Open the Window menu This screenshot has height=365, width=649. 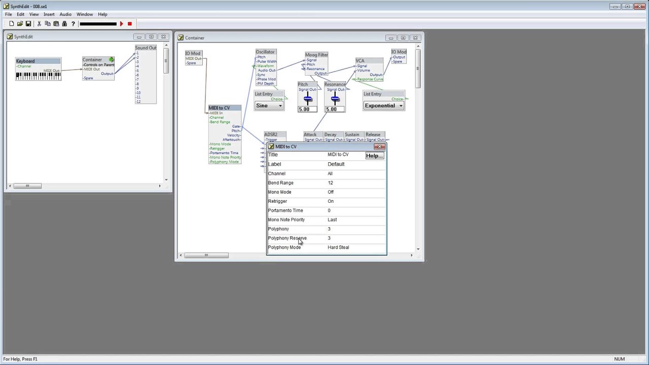85,14
